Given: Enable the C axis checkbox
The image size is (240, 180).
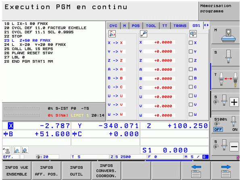Looking at the screenshot, I should tap(191, 87).
